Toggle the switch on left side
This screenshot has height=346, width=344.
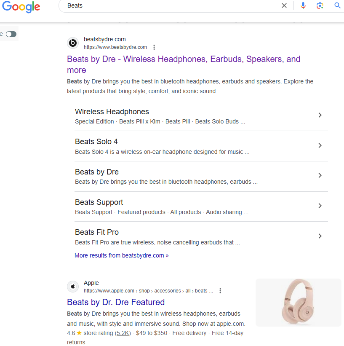coord(11,34)
